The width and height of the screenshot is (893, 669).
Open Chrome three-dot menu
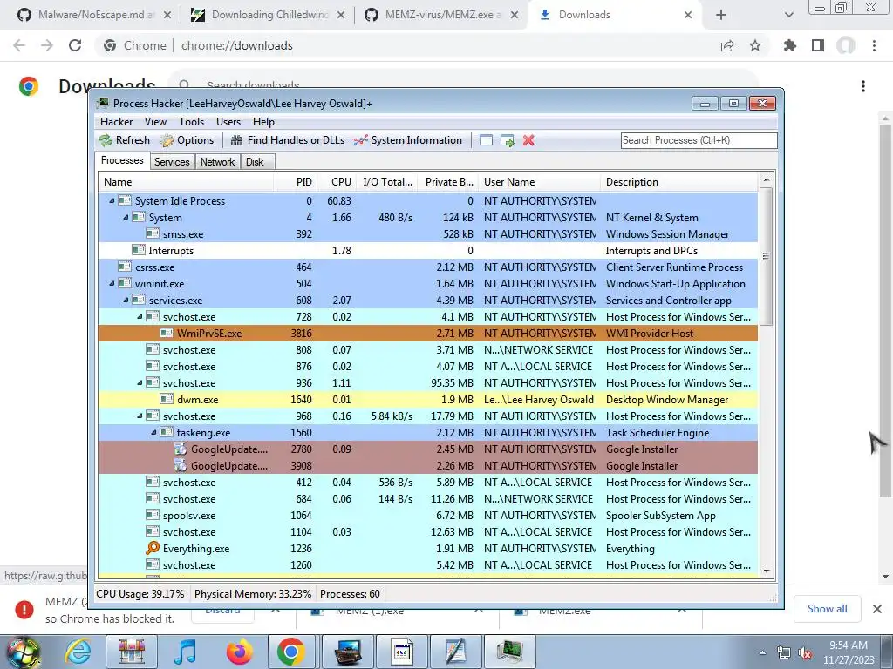(x=874, y=45)
